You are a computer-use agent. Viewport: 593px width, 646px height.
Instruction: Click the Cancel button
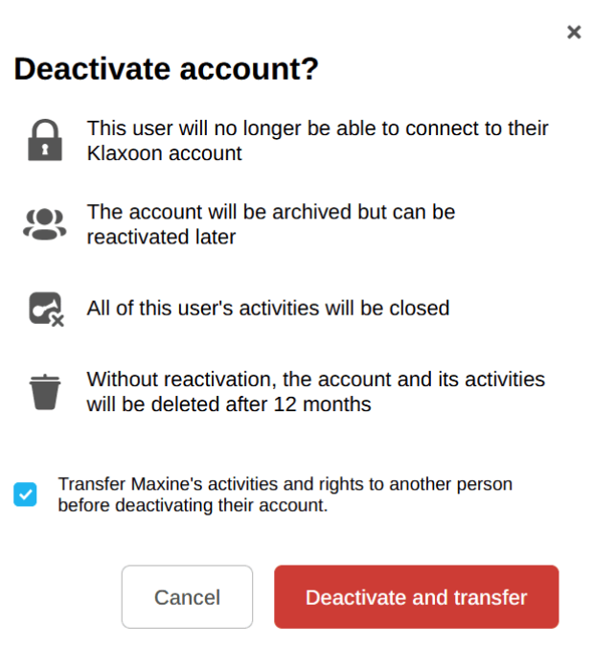tap(187, 597)
